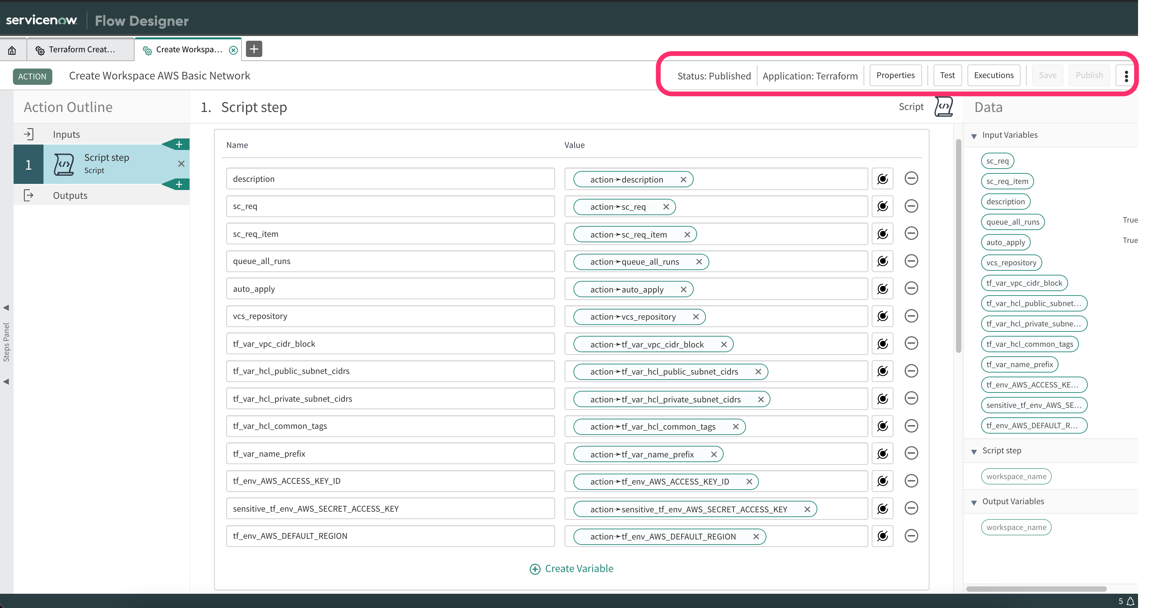Image resolution: width=1153 pixels, height=608 pixels.
Task: Click data pill picker for auto_apply row
Action: pyautogui.click(x=882, y=289)
